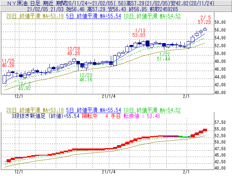Click the topmost red block in lower chart

pos(205,130)
